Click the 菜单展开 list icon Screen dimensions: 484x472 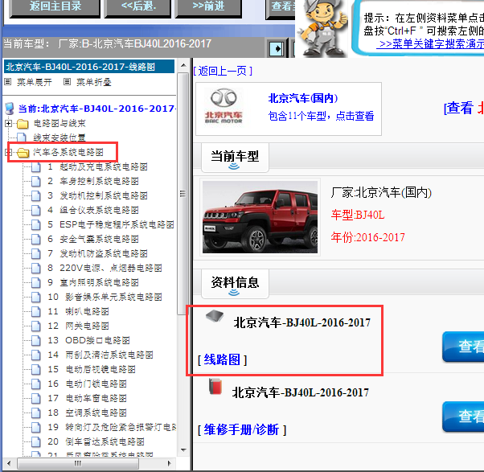pyautogui.click(x=8, y=82)
